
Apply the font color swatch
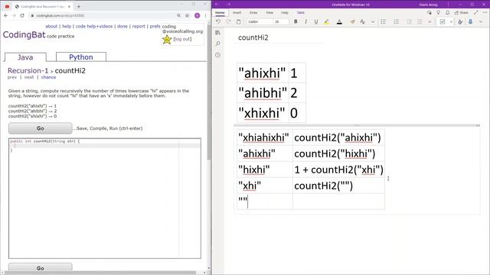(339, 21)
